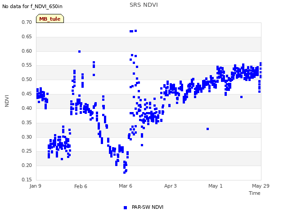The image size is (288, 216).
Task: Click the Jan 9 x-axis label
Action: coord(35,186)
